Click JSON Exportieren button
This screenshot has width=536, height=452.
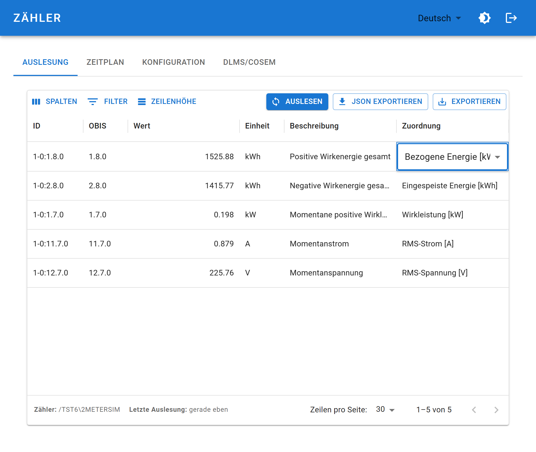(x=380, y=101)
